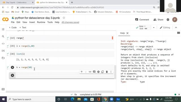The width and height of the screenshot is (181, 102).
Task: Open the Files folder icon in sidebar
Action: click(x=3, y=58)
